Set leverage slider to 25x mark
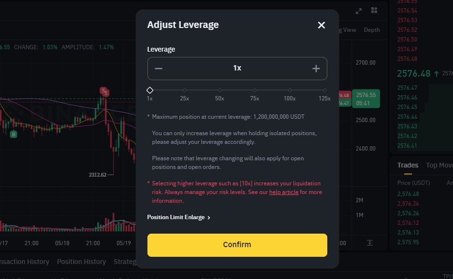 click(185, 90)
